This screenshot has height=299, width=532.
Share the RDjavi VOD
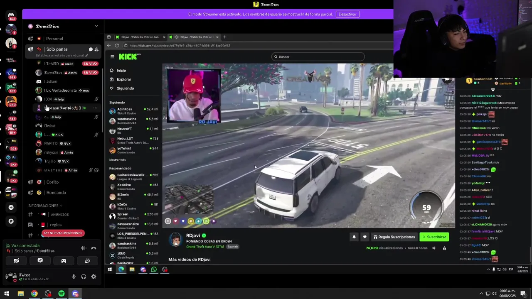(x=433, y=248)
